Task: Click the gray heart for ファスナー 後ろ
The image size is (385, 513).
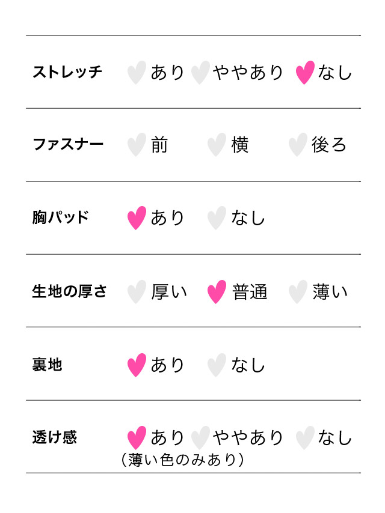Action: pyautogui.click(x=297, y=145)
